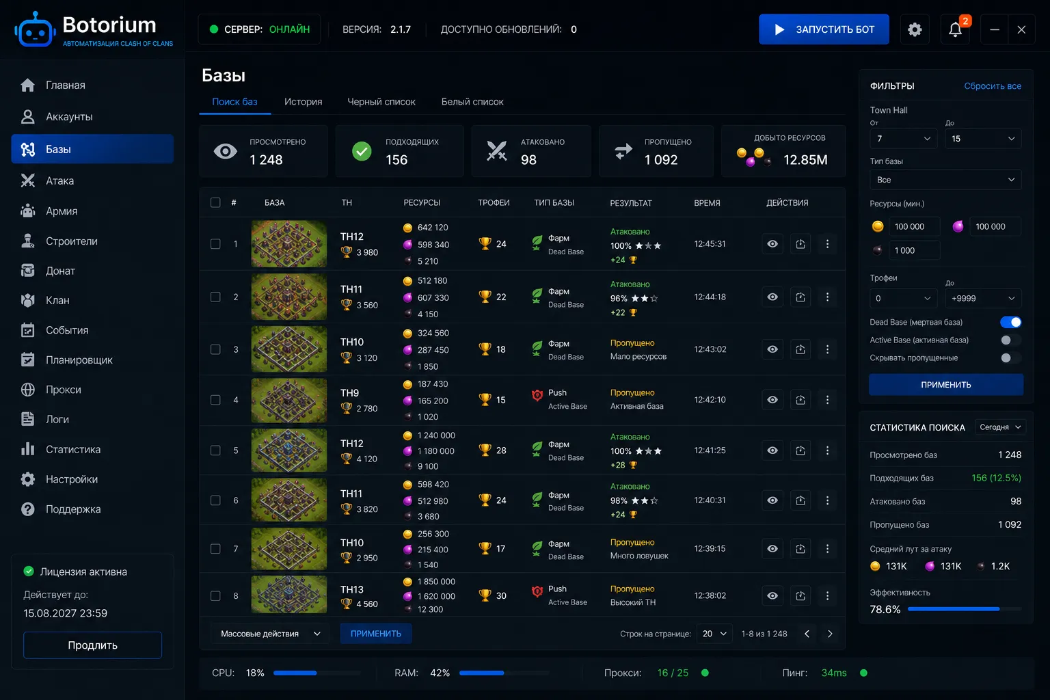This screenshot has width=1050, height=700.
Task: Open notifications bell with badge 2
Action: [956, 29]
